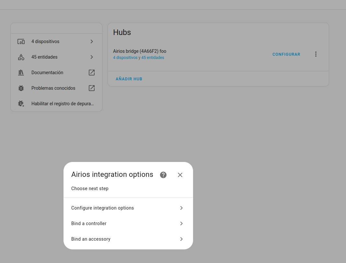
Task: Open the 4 dispositivos link under Airios bridge
Action: 125,58
